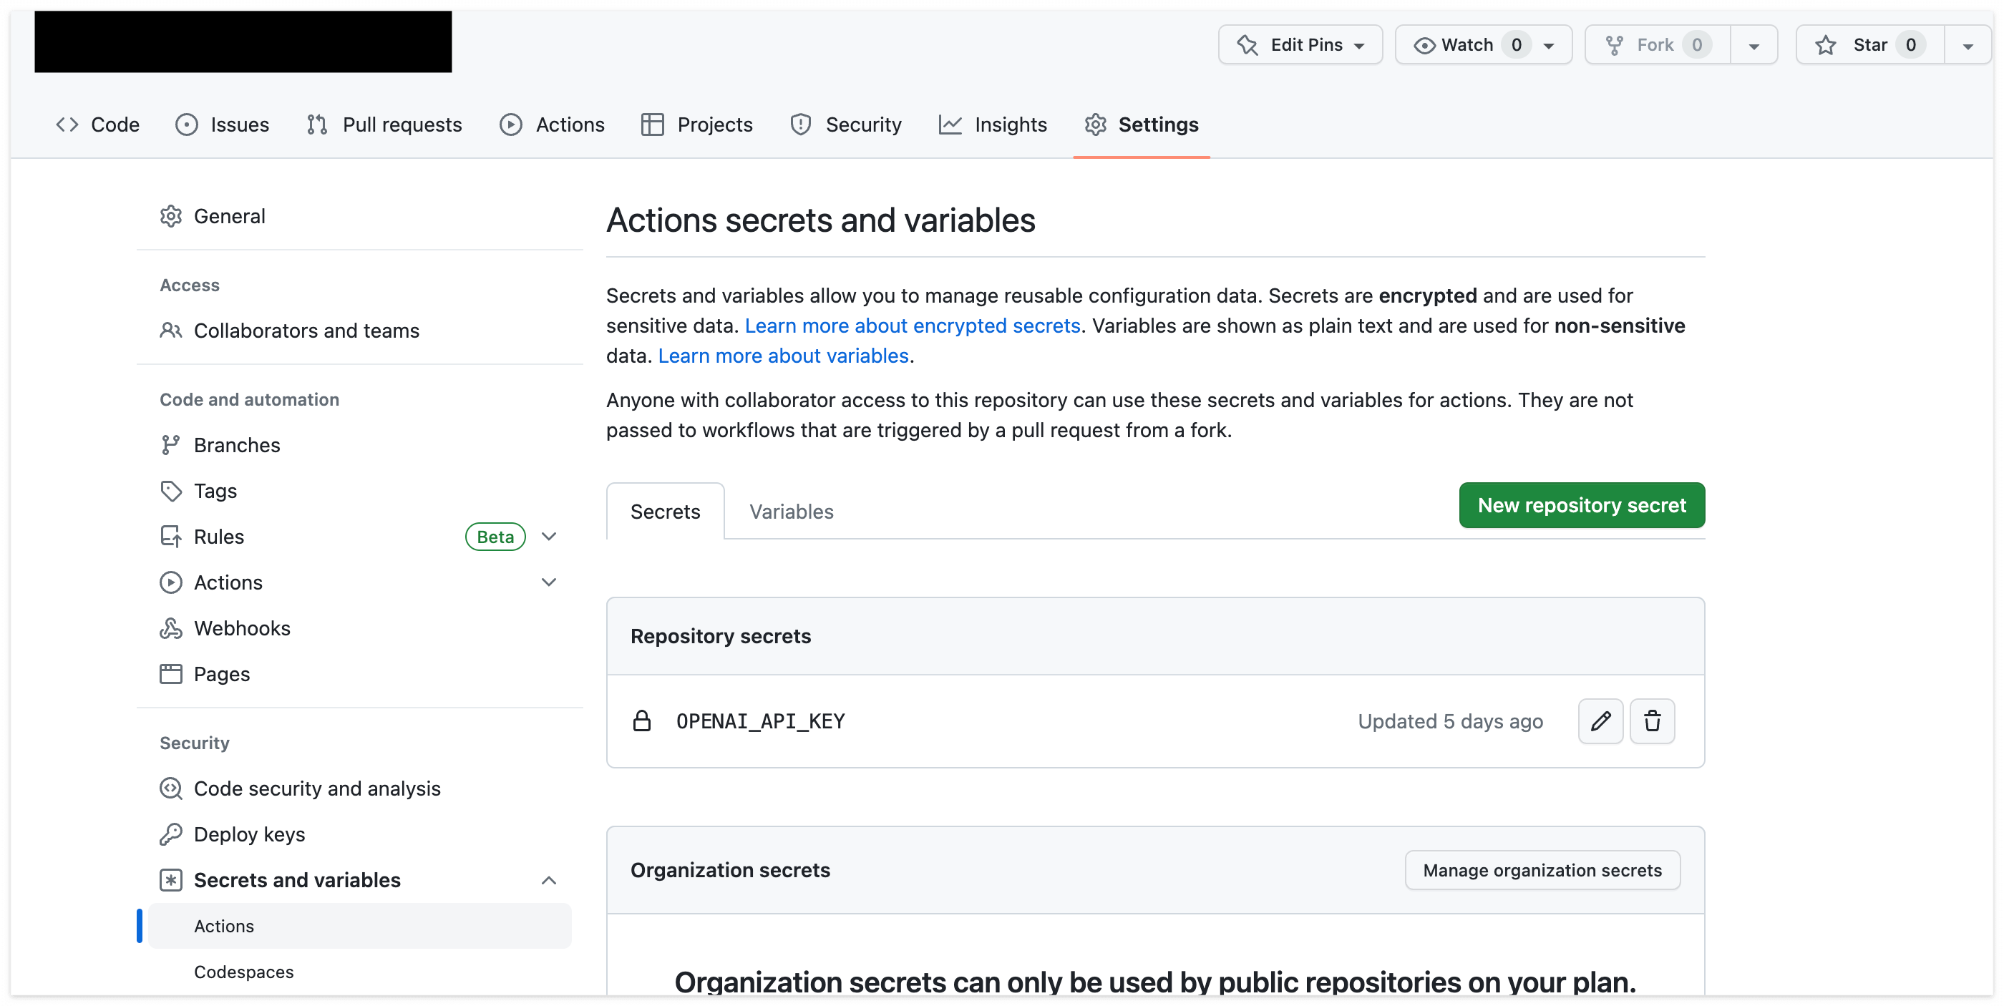The image size is (2004, 1006).
Task: Click the lock icon beside OPENAI_API_KEY
Action: [x=641, y=721]
